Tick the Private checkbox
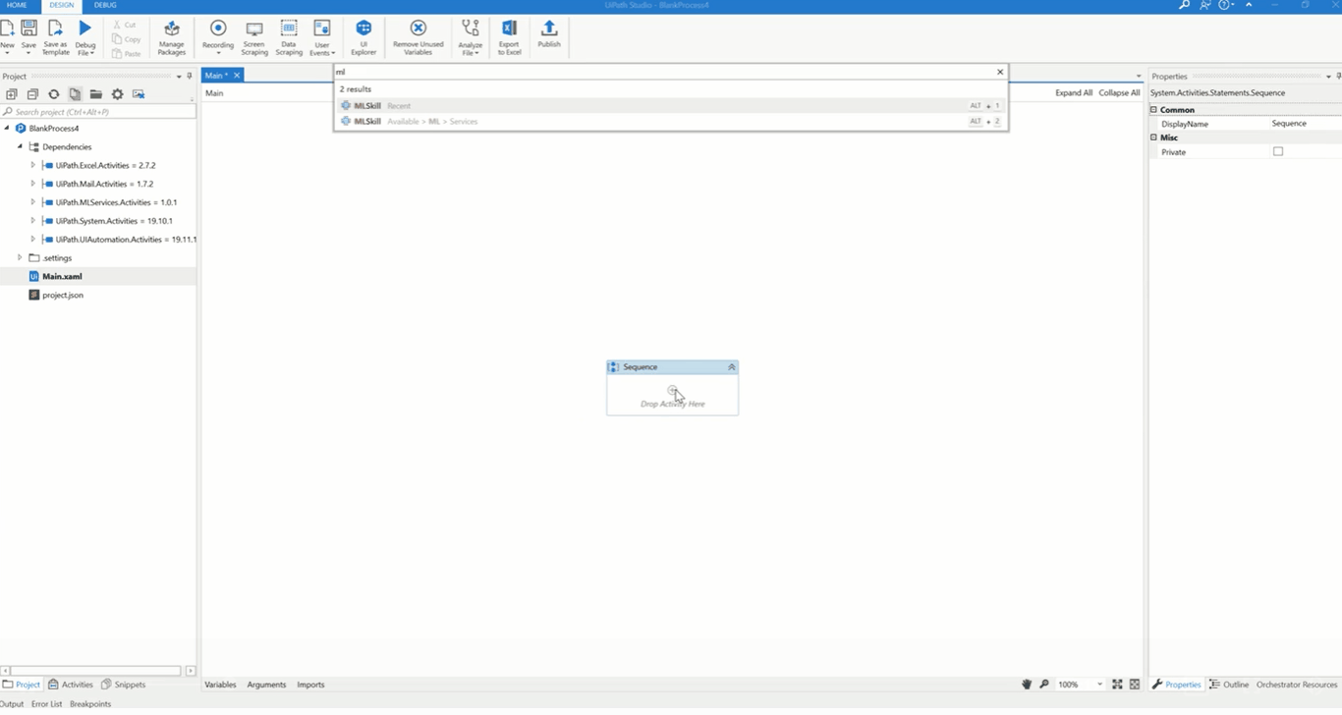Screen dimensions: 1342x715 coord(1278,151)
